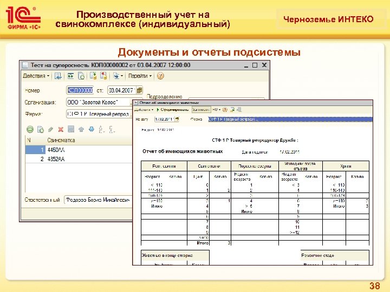Open the enter-based-on dropdown icon before Перейти
Image resolution: width=390 pixels, height=292 pixels.
[118, 76]
